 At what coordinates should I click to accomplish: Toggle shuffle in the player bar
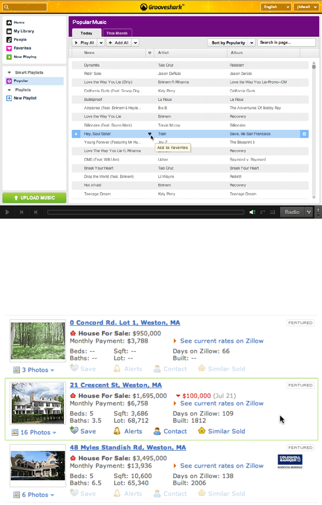coord(272,212)
